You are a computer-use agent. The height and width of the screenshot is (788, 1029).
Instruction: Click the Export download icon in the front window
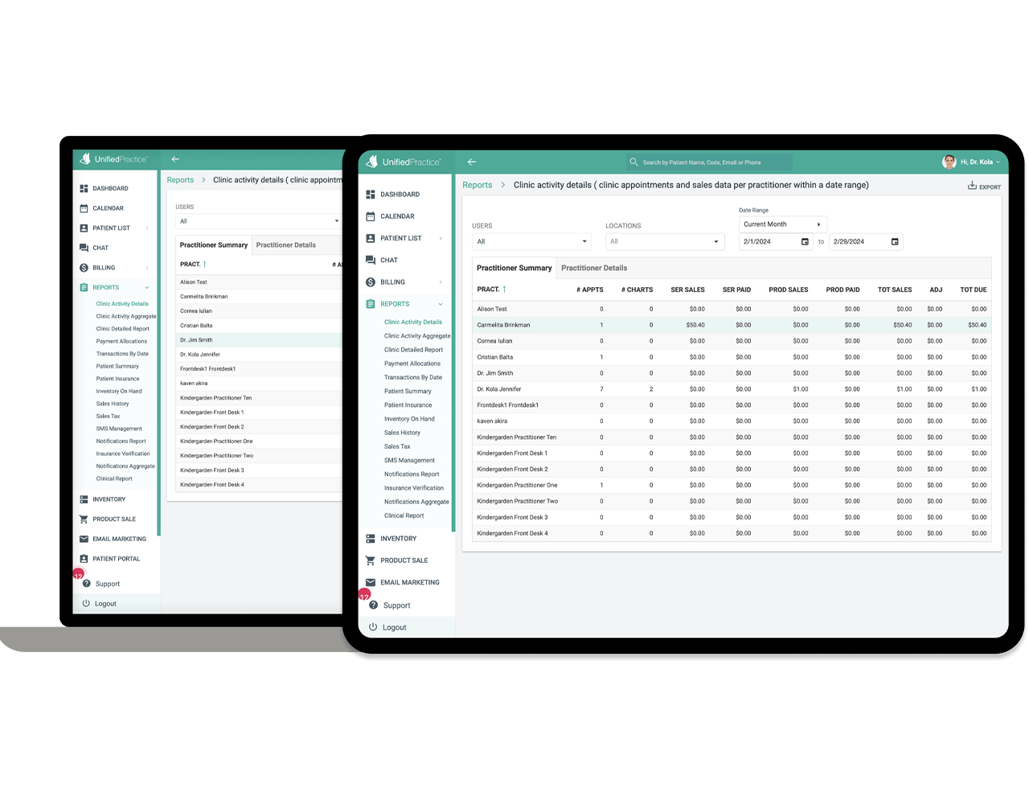972,186
